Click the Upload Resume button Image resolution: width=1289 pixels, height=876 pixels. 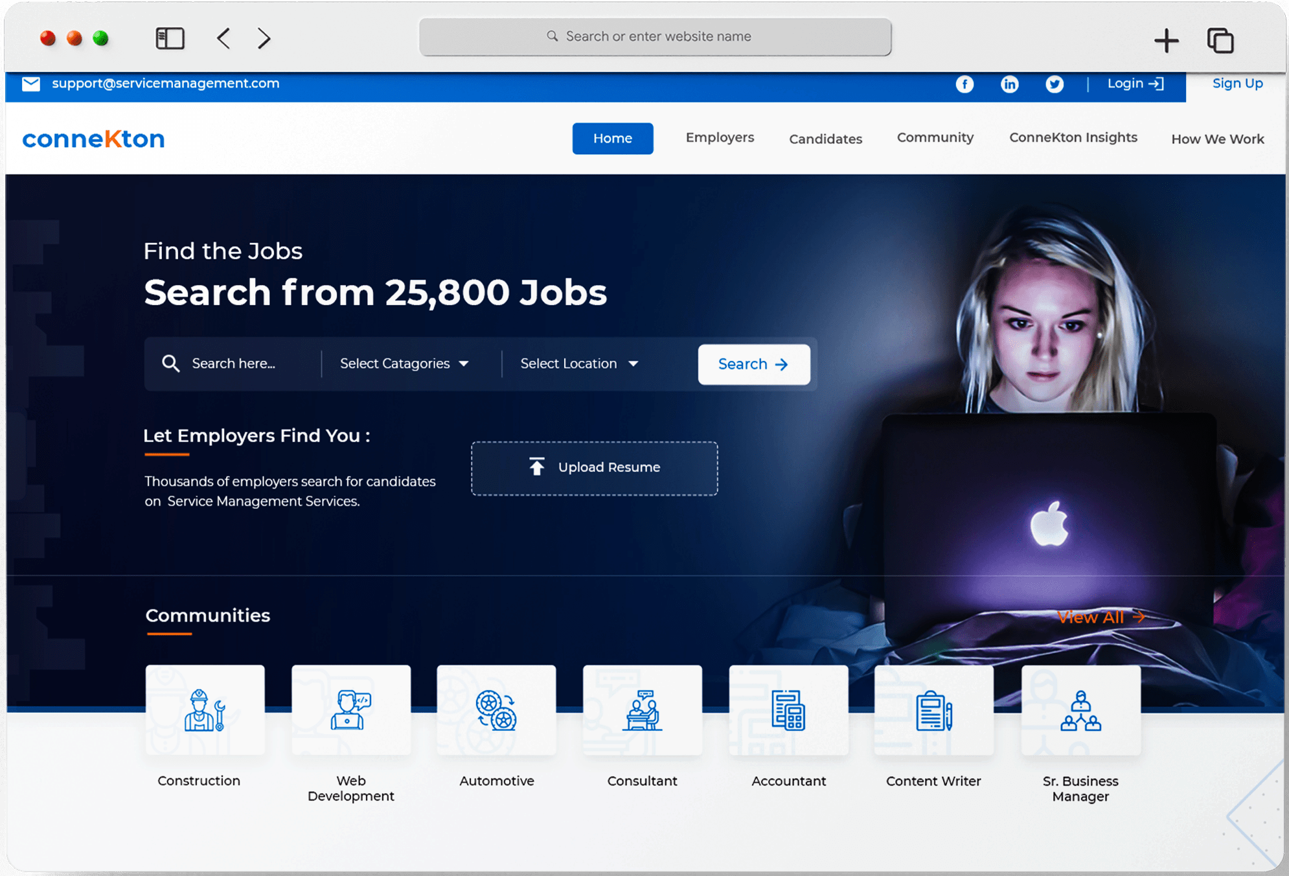[x=594, y=468]
